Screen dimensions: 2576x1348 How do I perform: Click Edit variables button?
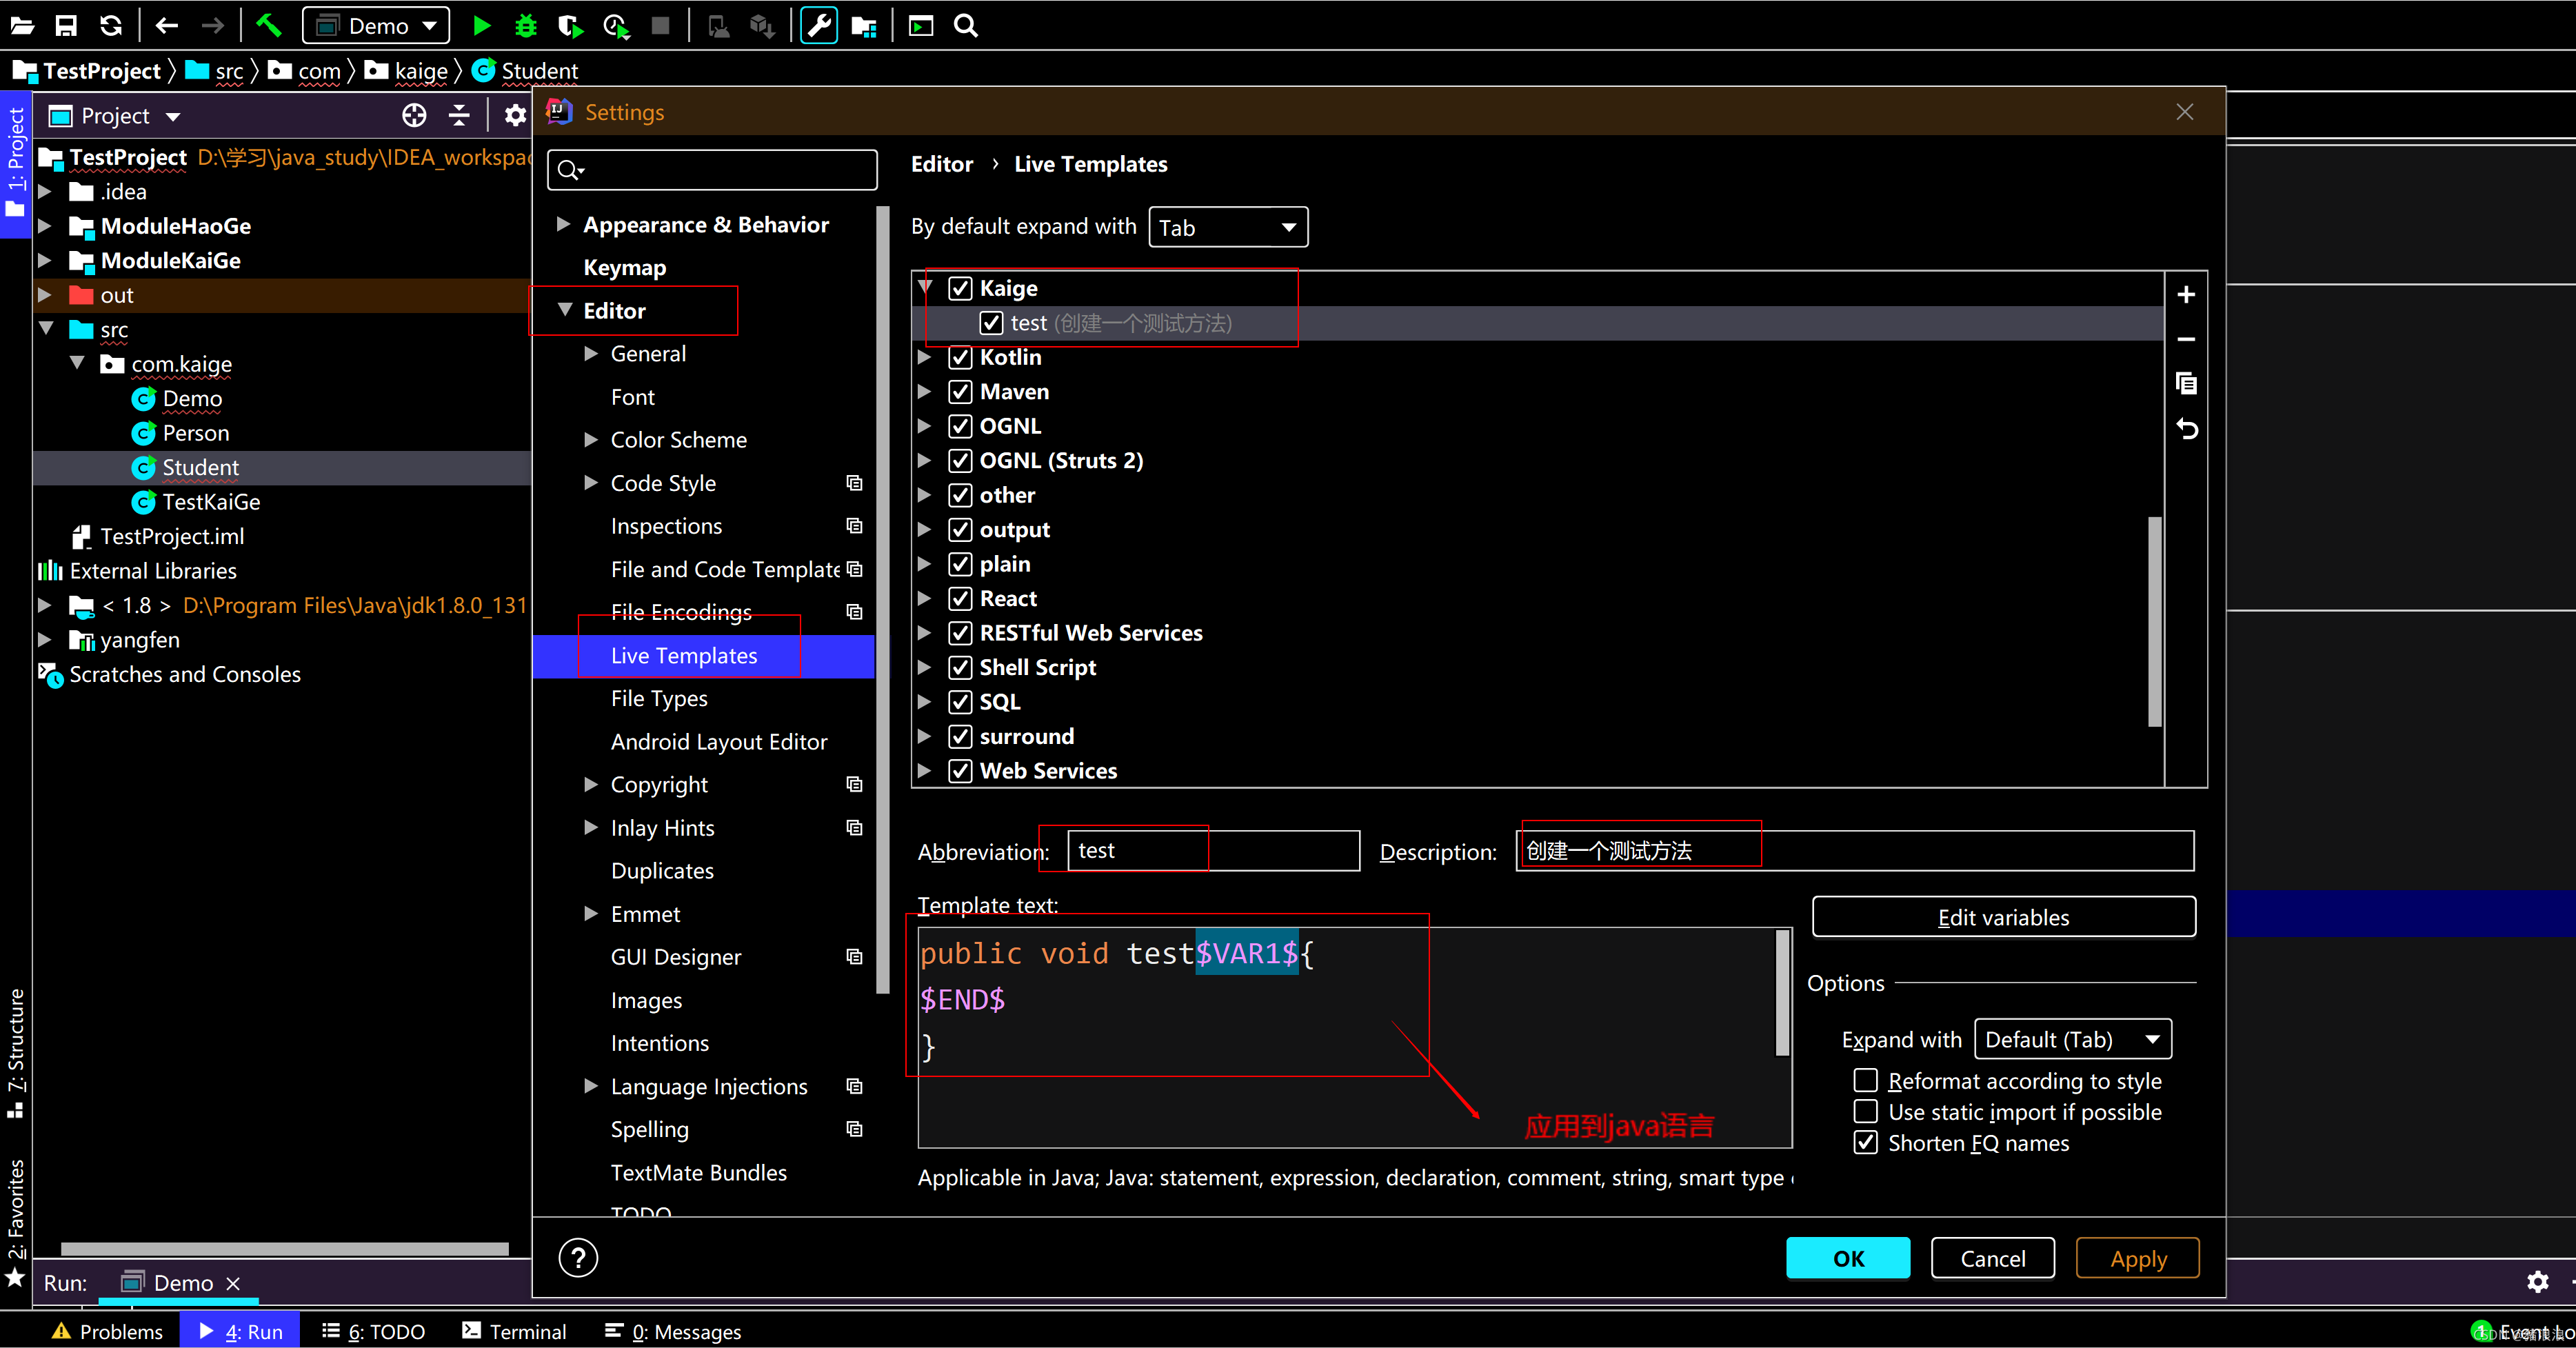[x=2003, y=918]
